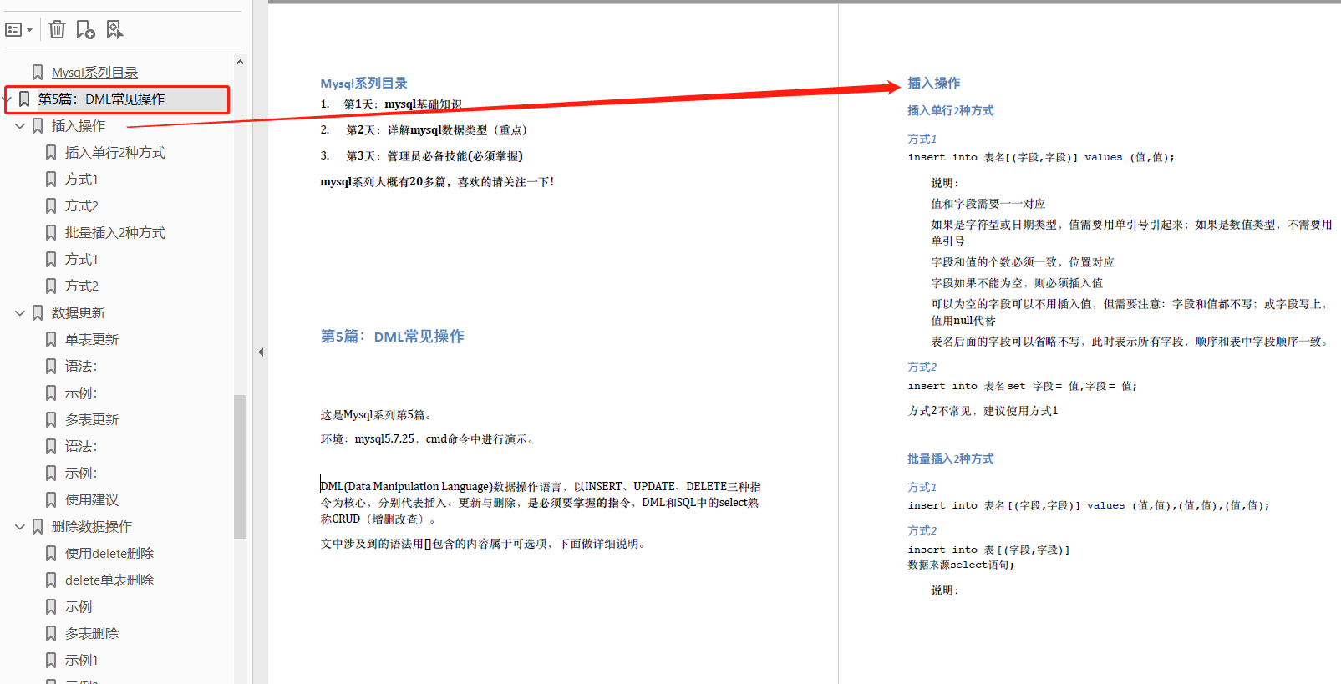Click the 第5篇：DML常见操作 heading in document
This screenshot has height=684, width=1341.
[x=393, y=337]
